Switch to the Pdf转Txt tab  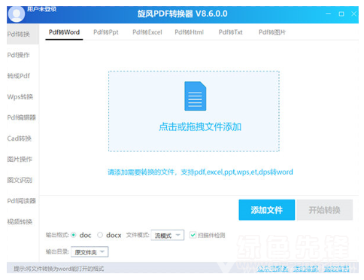[231, 32]
